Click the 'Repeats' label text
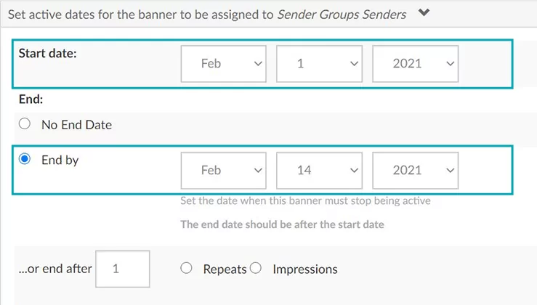 [x=225, y=269]
